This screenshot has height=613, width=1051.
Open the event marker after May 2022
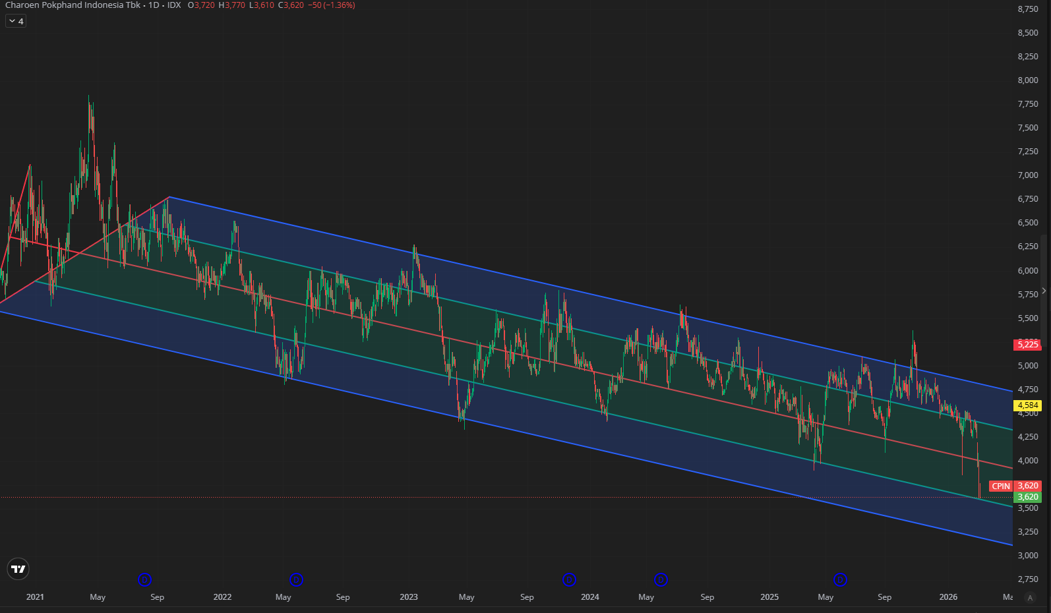pyautogui.click(x=297, y=580)
